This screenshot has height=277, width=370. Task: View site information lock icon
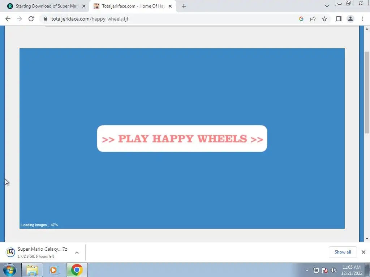tap(46, 19)
